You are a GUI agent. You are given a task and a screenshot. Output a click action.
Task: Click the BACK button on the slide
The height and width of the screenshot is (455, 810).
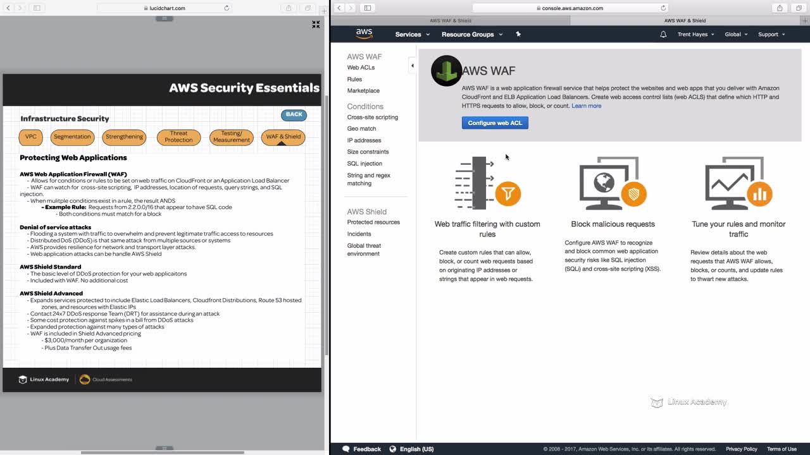point(294,114)
